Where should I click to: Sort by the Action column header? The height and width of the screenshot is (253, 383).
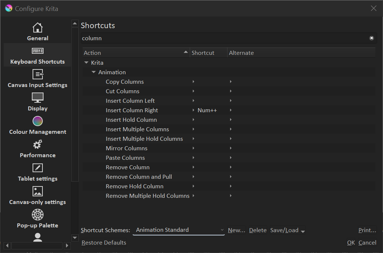coord(135,53)
